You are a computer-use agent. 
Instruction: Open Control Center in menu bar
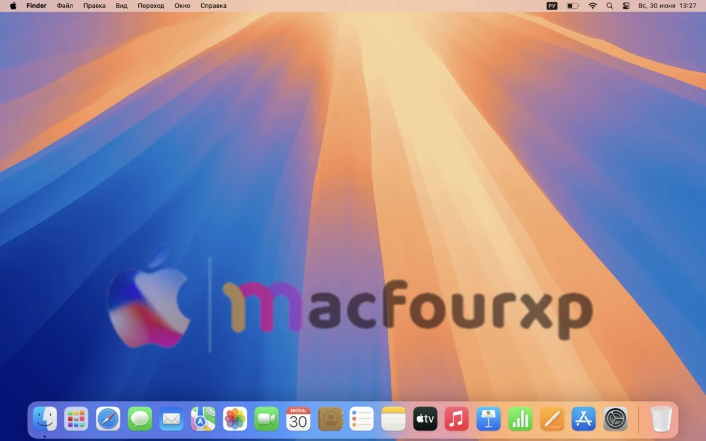point(626,6)
